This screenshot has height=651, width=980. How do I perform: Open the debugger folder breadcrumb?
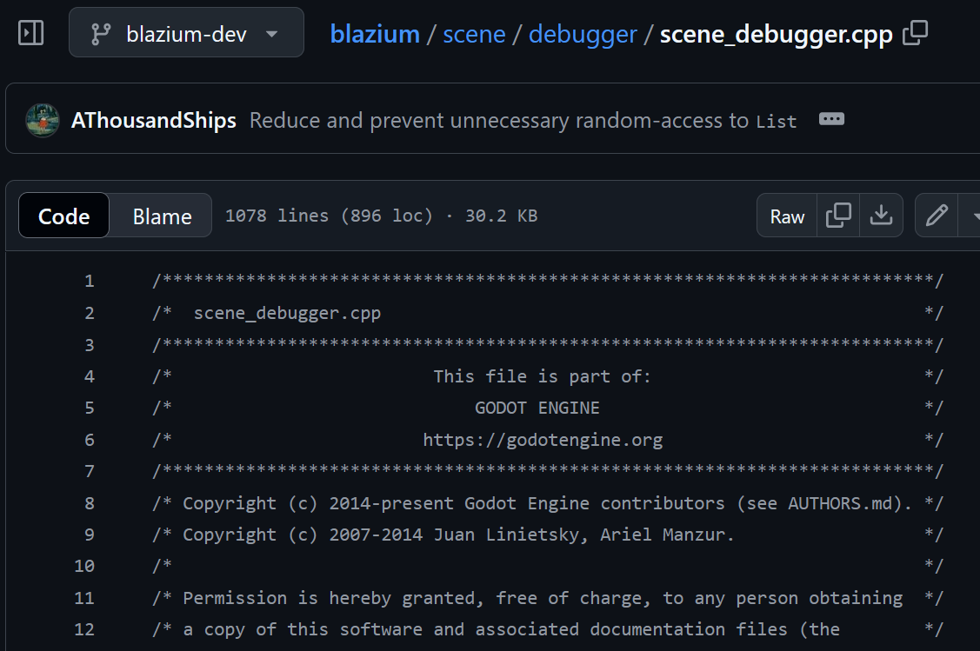click(583, 35)
